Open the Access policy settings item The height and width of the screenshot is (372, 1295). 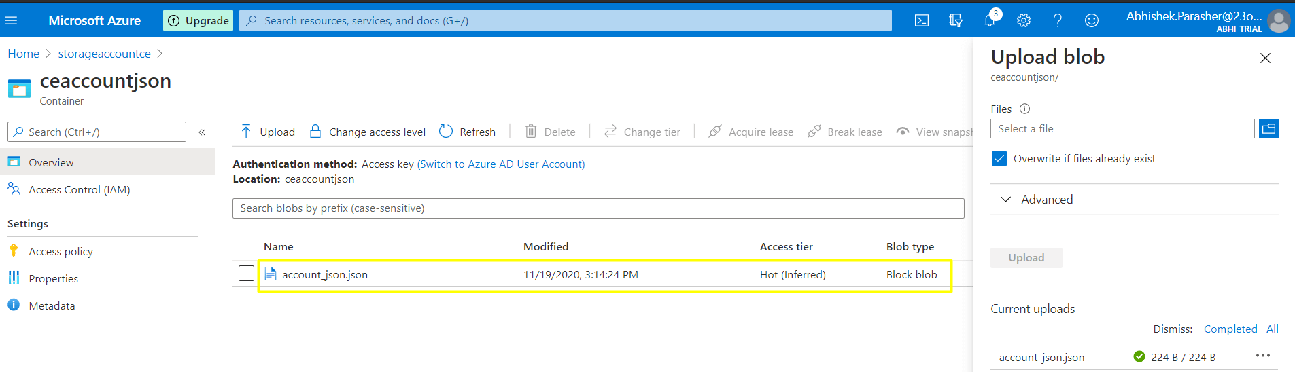click(61, 252)
